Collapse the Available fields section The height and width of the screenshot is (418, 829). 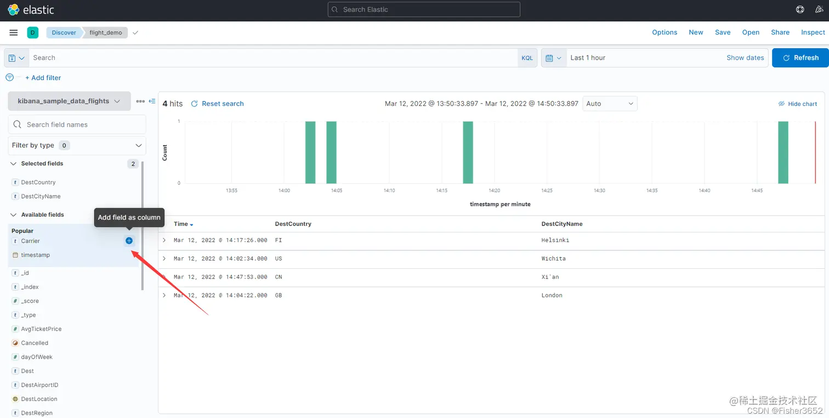click(14, 214)
